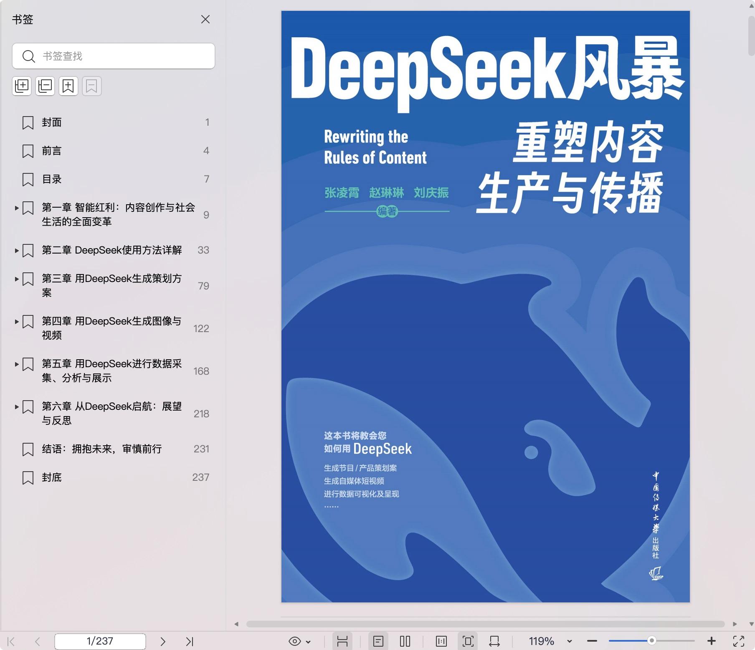Click bookmark icon beside 目录
755x650 pixels.
[x=28, y=180]
